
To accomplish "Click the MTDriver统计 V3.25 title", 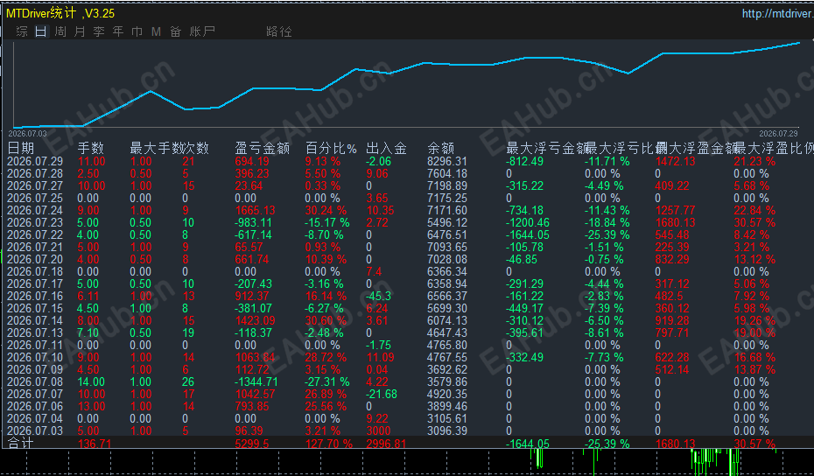I will (x=60, y=13).
